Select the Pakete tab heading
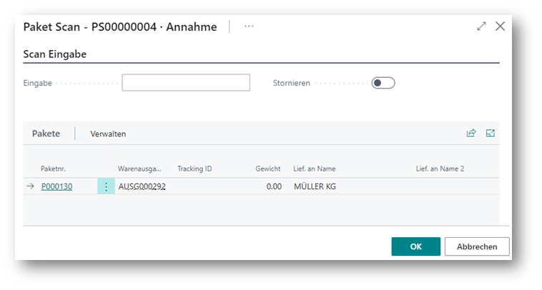The image size is (542, 290). pyautogui.click(x=46, y=134)
